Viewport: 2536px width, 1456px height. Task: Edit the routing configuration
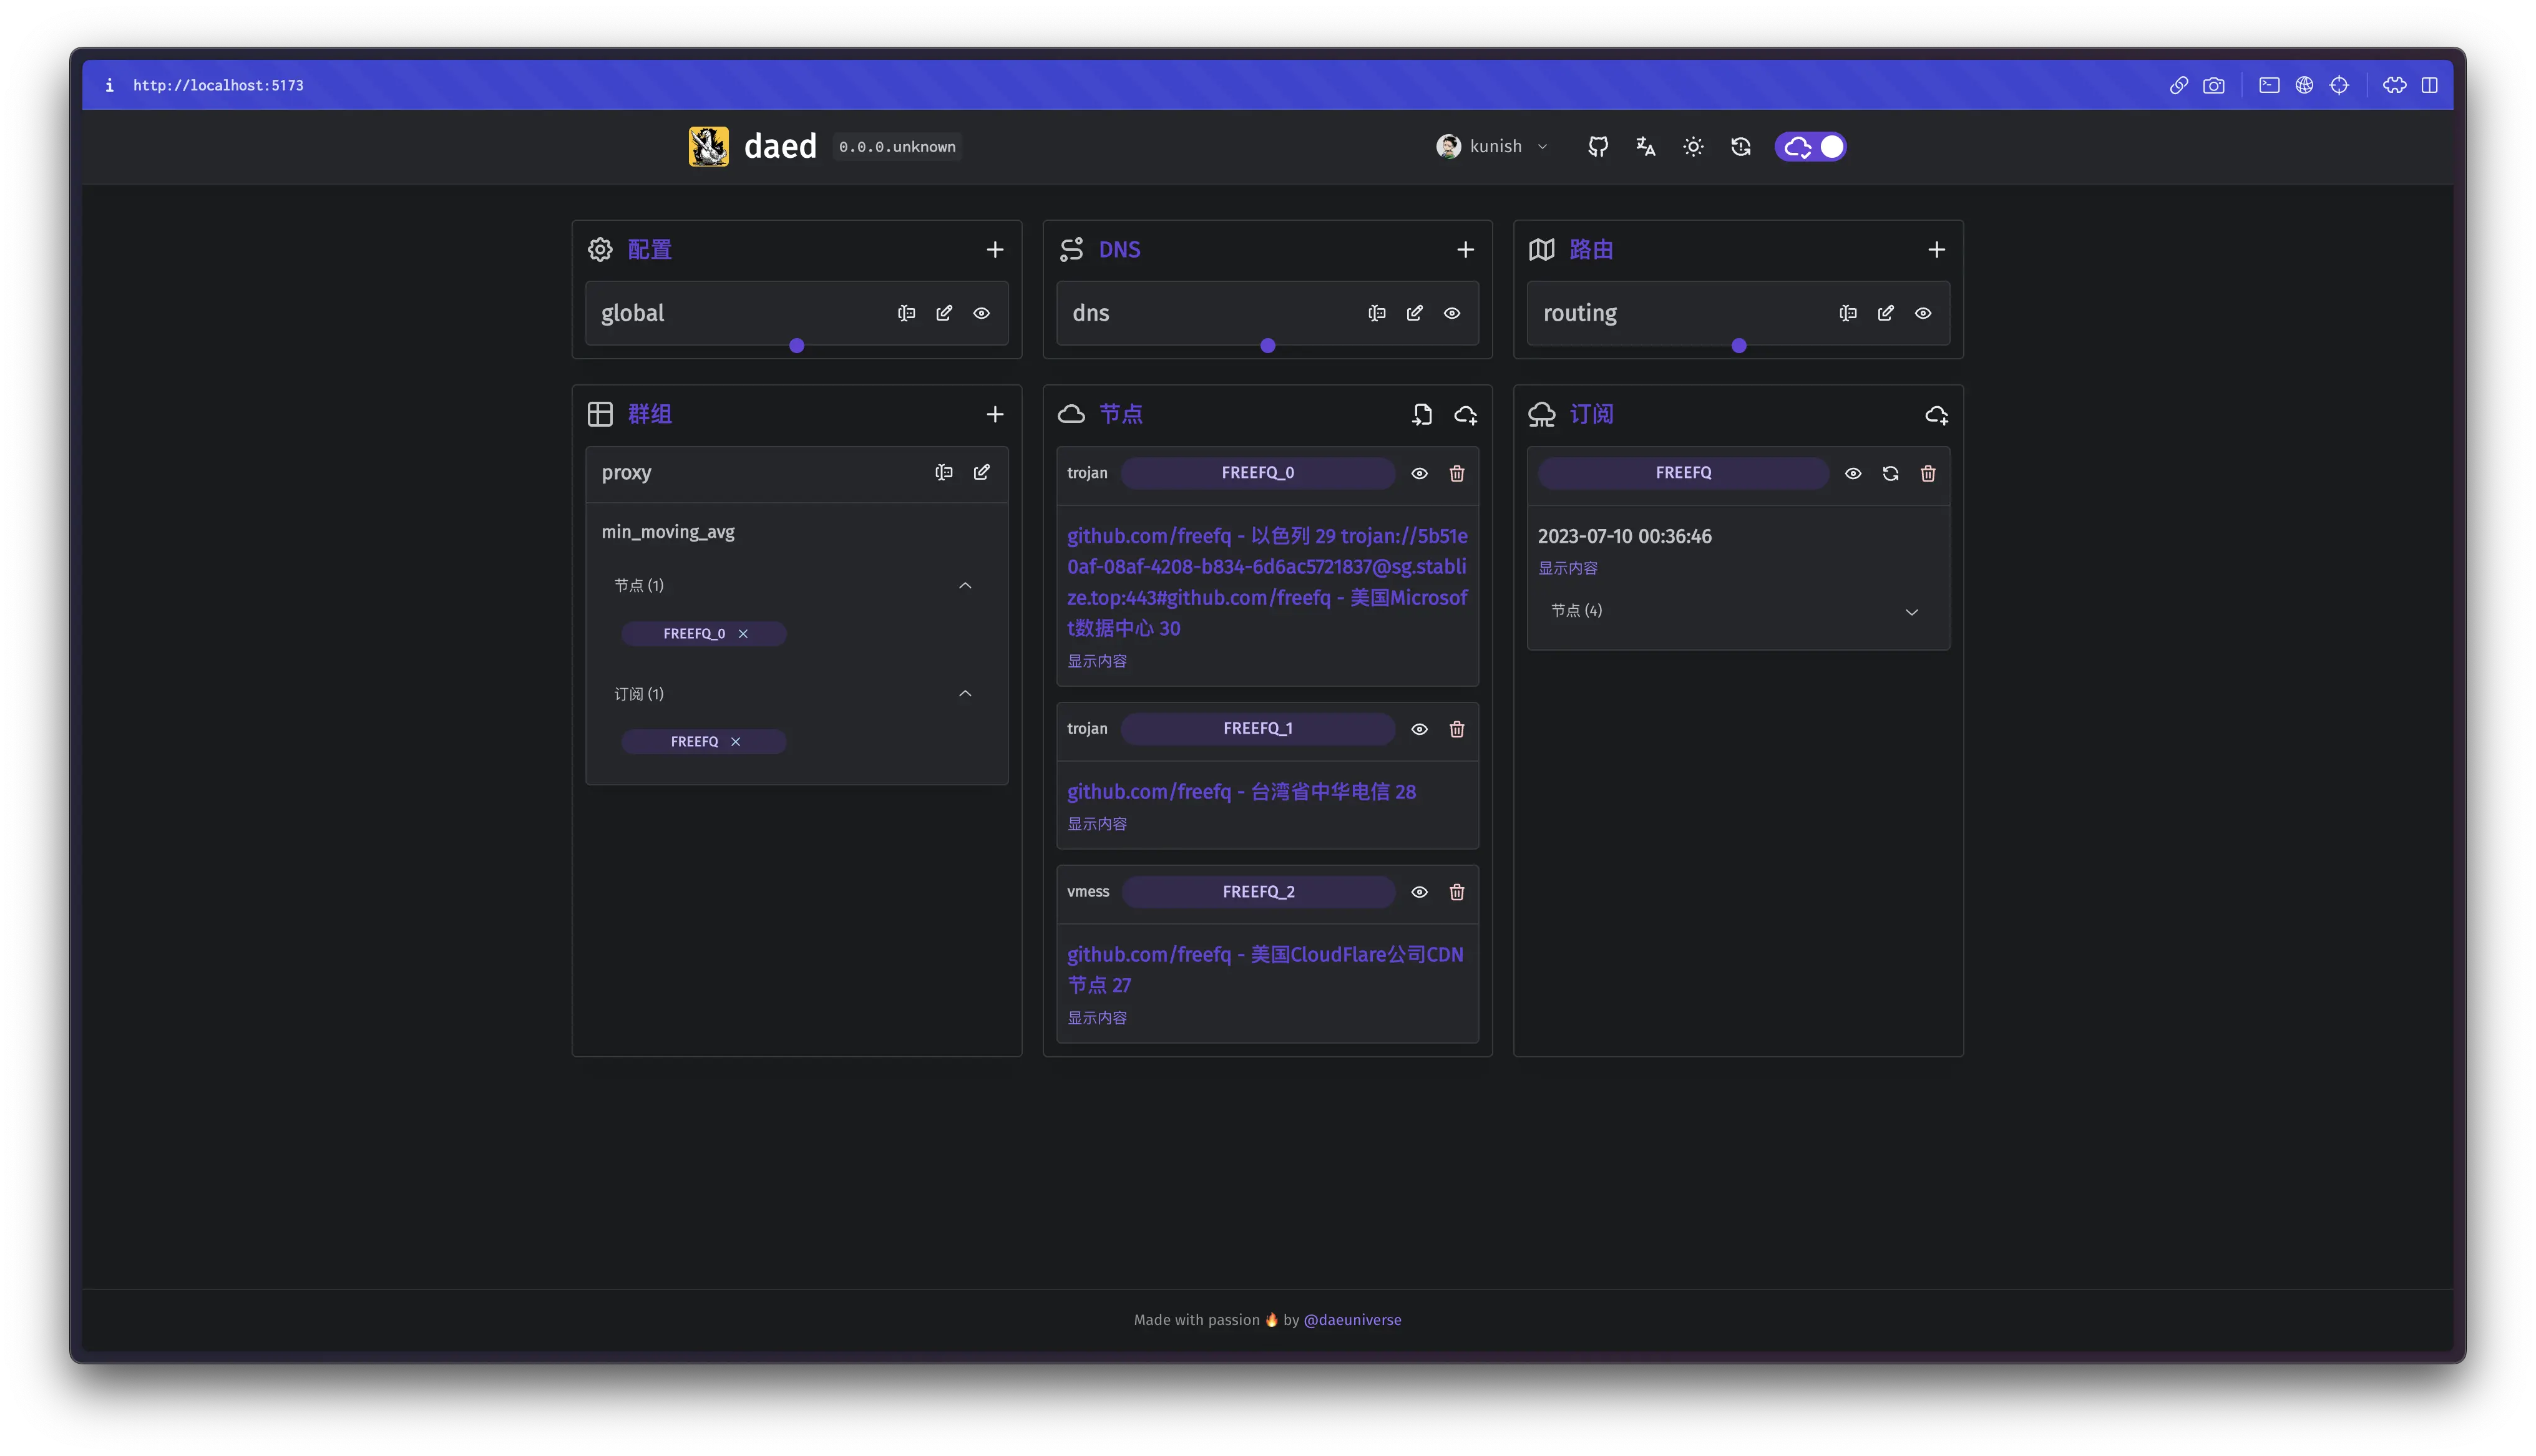tap(1885, 313)
